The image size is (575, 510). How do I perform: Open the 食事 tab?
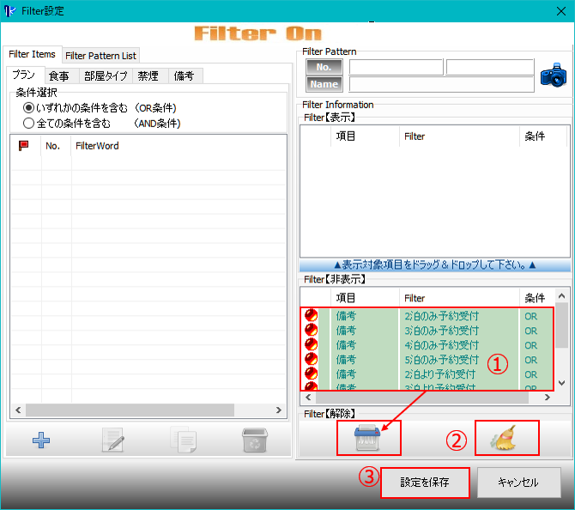59,76
